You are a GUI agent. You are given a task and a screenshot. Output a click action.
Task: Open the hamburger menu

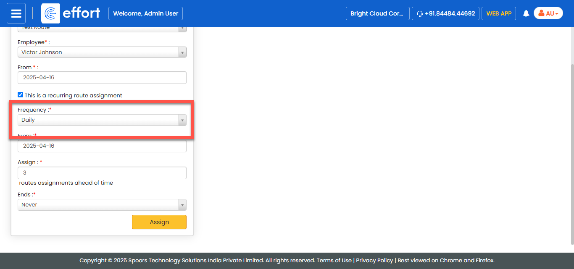[x=16, y=13]
